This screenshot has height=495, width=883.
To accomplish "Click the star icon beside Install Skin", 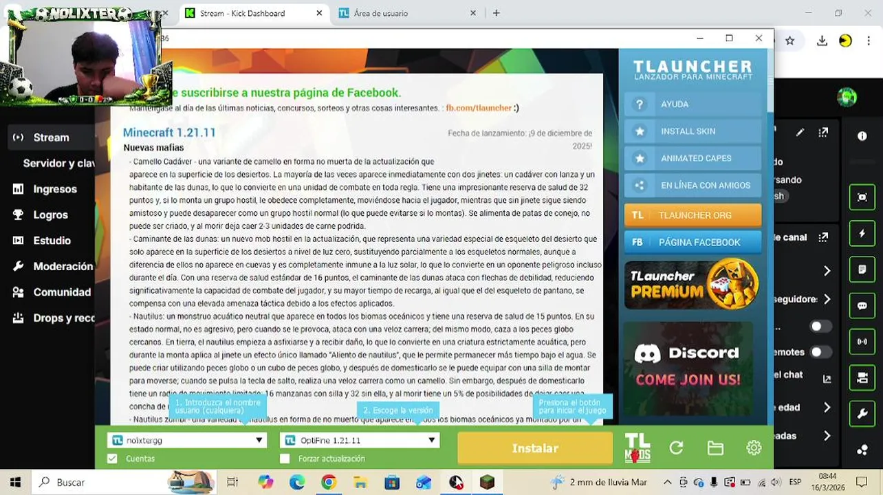I will click(640, 131).
